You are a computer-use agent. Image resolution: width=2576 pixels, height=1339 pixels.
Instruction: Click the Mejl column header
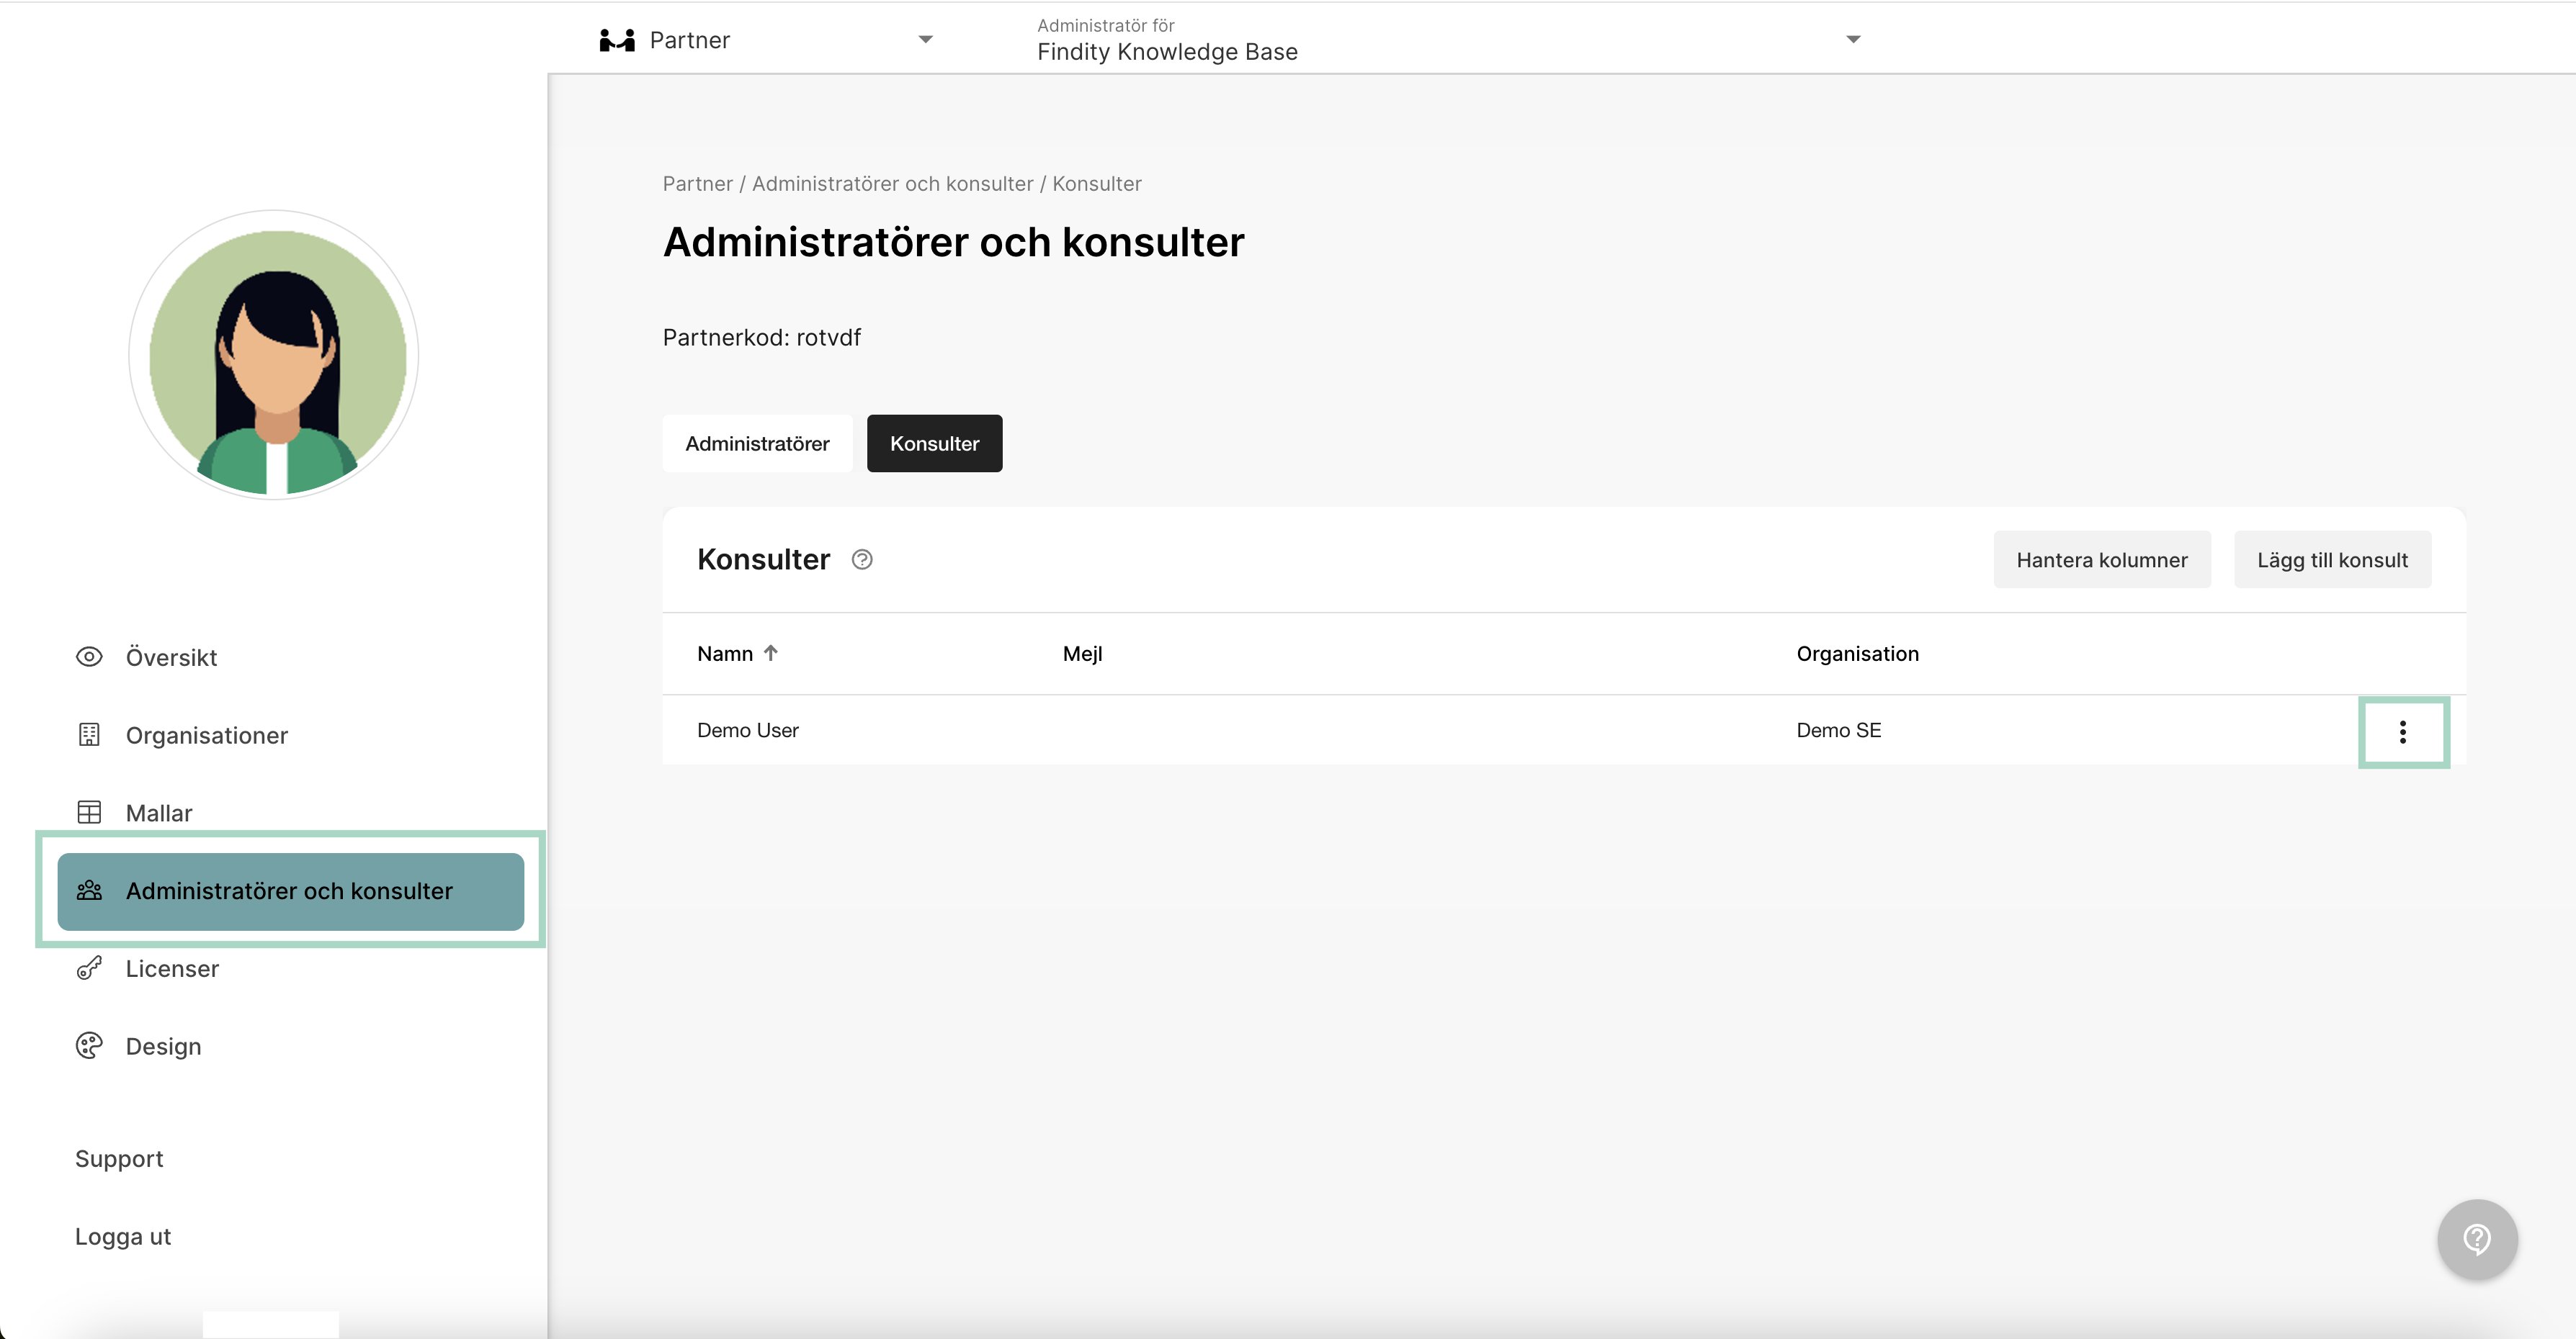tap(1082, 654)
